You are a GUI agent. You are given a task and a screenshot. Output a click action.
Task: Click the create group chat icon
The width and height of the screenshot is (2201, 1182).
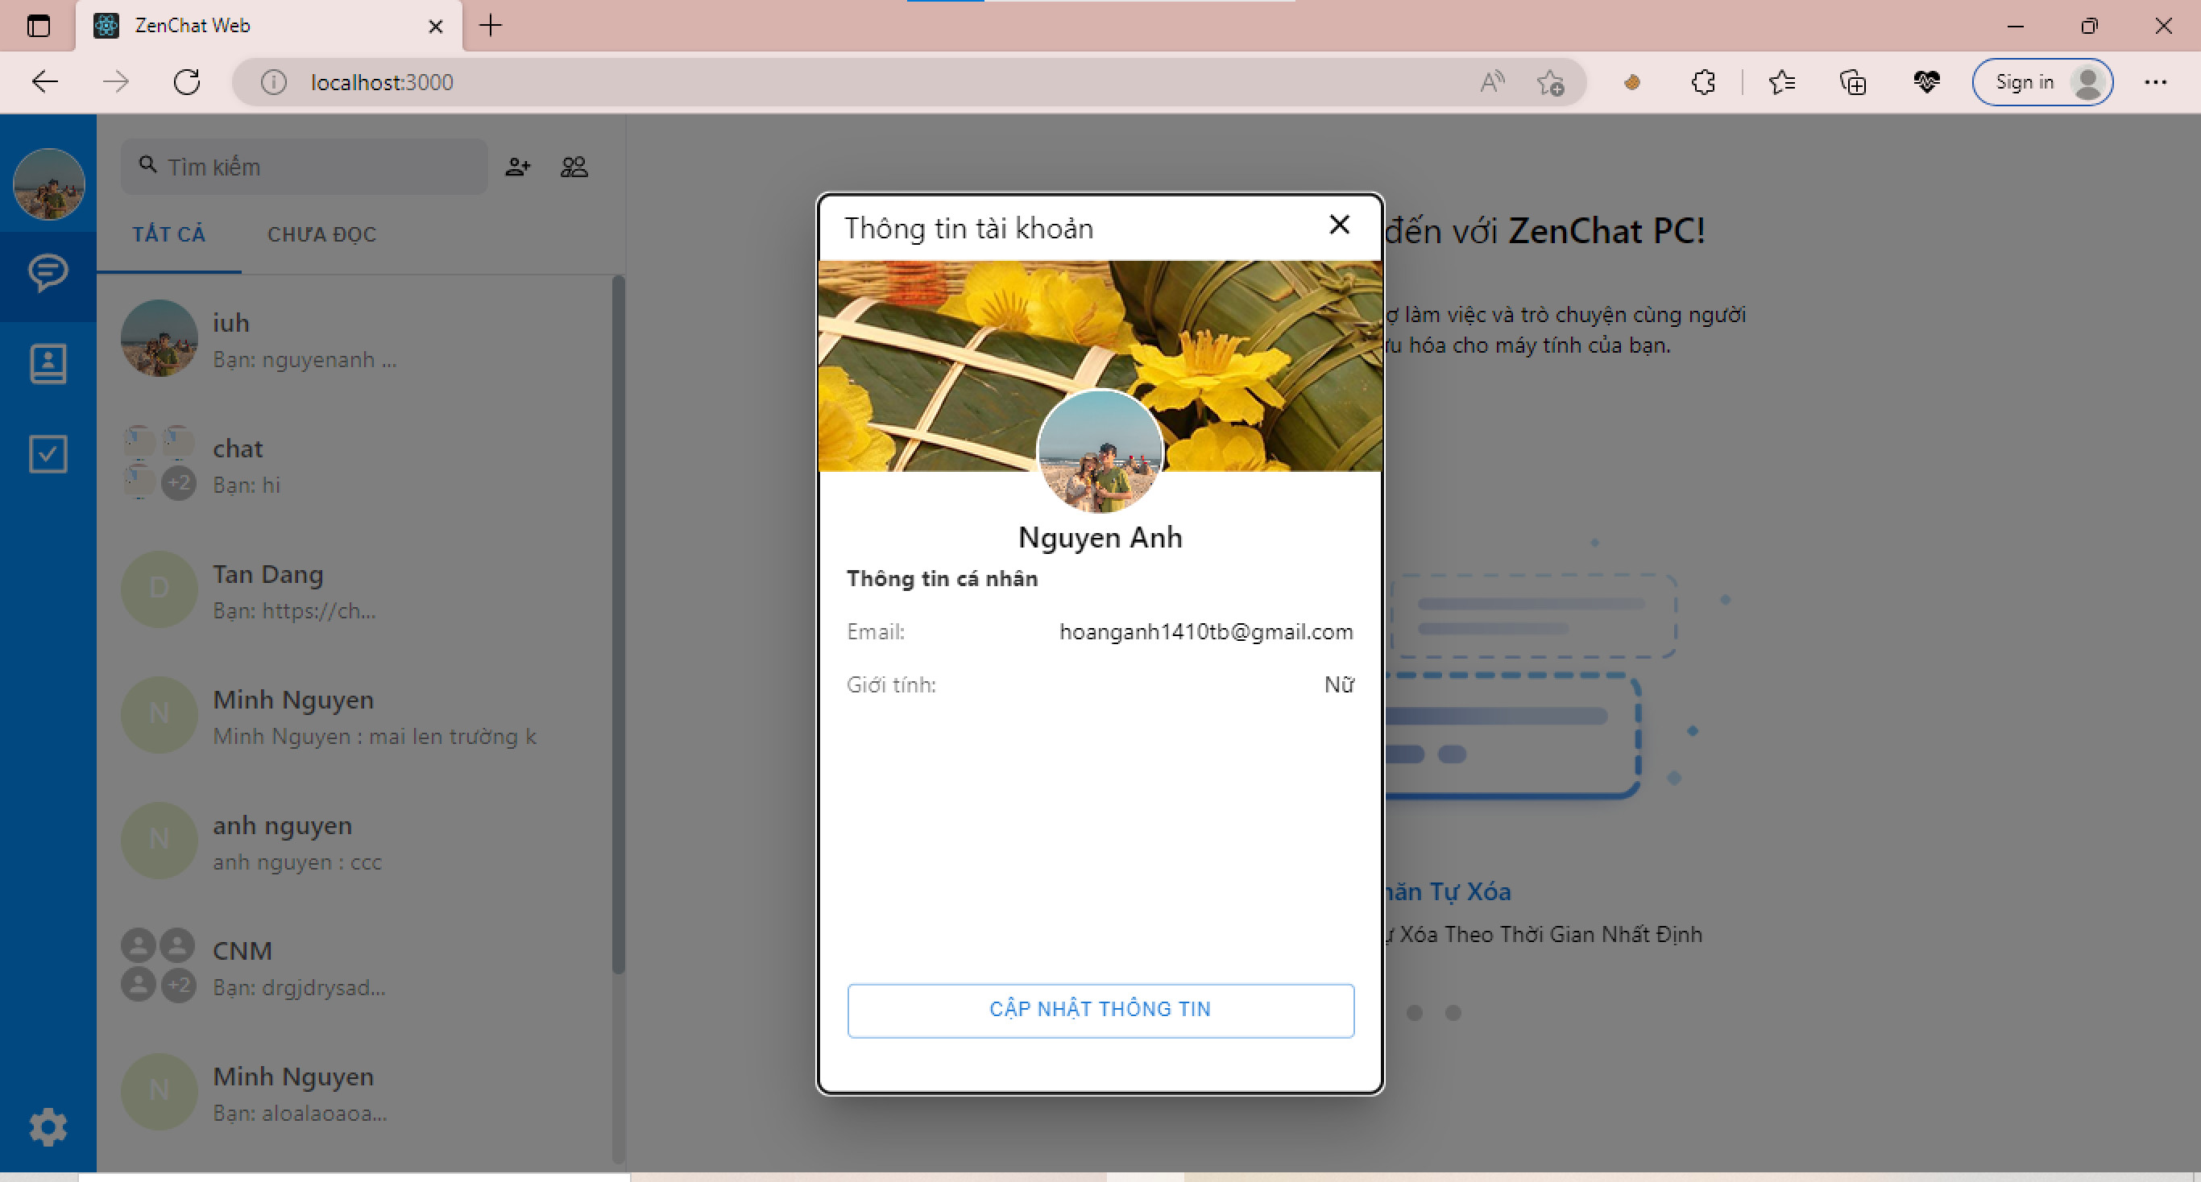tap(574, 167)
